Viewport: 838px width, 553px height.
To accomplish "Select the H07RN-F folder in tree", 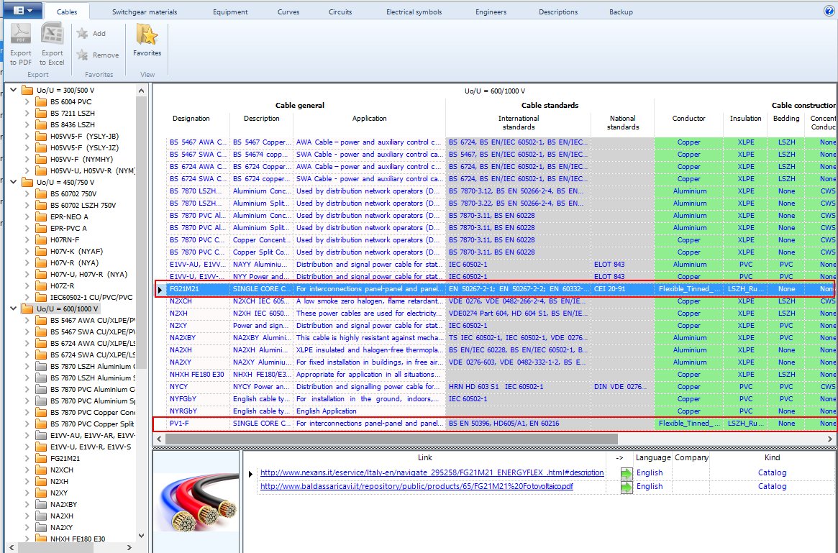I will click(65, 240).
